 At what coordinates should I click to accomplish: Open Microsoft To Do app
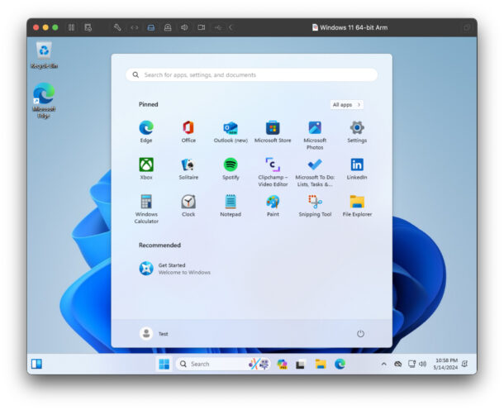(315, 172)
